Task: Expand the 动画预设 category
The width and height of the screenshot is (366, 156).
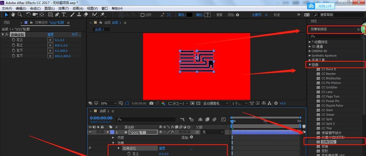Action: tap(310, 42)
